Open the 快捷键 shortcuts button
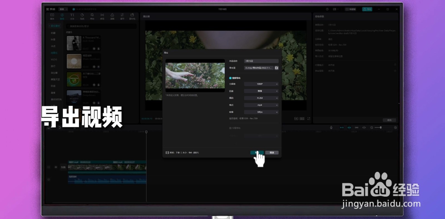 pos(351,9)
